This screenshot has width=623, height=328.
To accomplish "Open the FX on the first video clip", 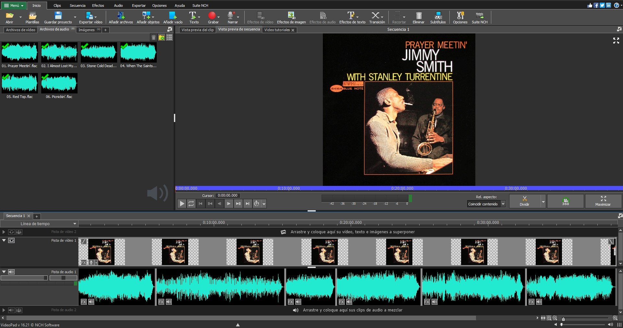I will tap(84, 262).
